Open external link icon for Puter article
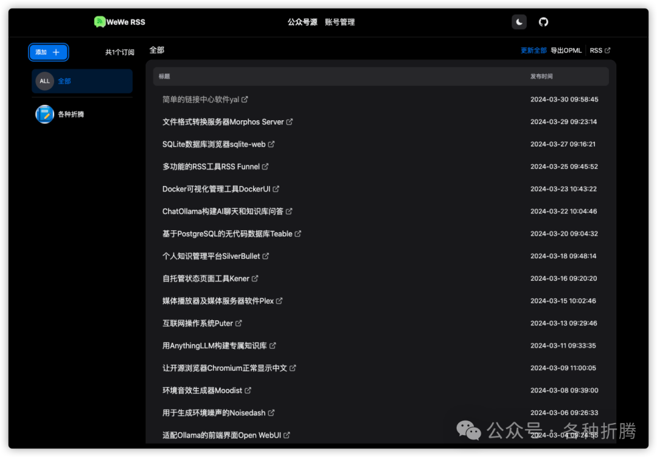657x457 pixels. (x=238, y=323)
